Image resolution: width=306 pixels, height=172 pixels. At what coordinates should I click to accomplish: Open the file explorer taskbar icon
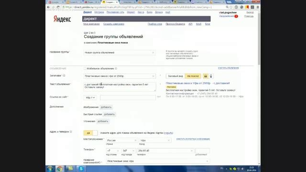point(70,169)
